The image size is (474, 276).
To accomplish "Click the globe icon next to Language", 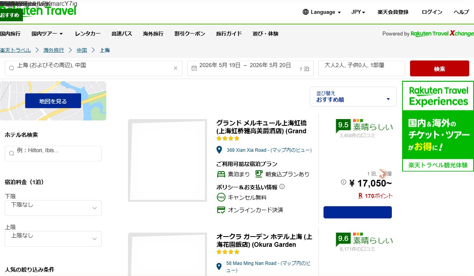I will pyautogui.click(x=305, y=12).
